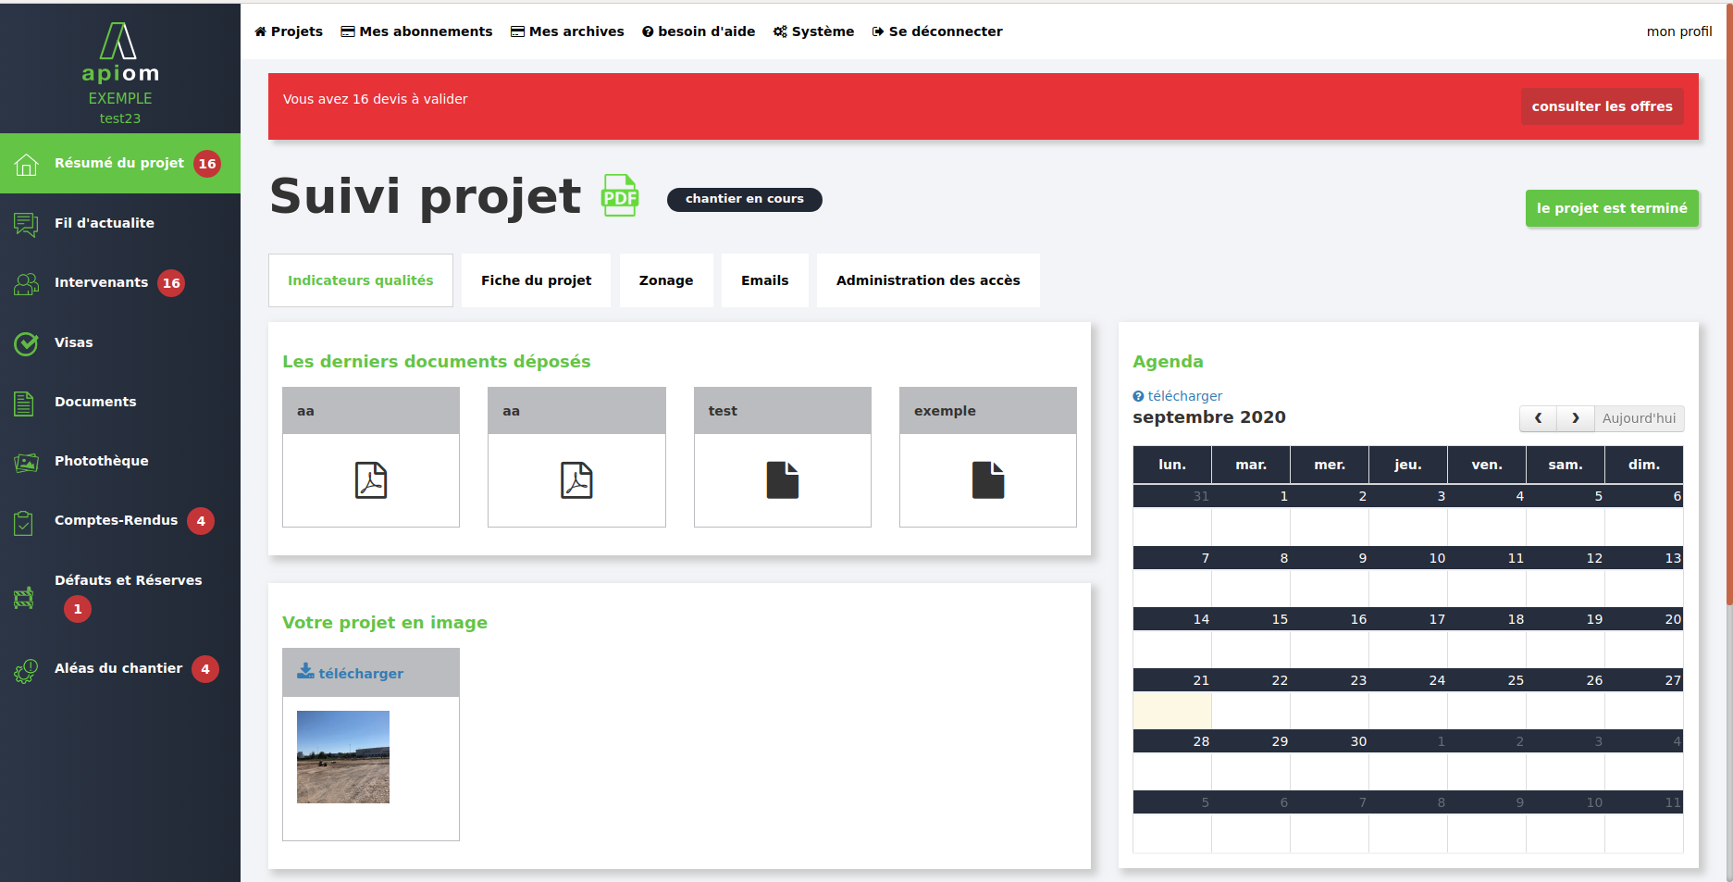Click the Défauts et Réserves barrier icon
The height and width of the screenshot is (882, 1733).
pos(24,598)
